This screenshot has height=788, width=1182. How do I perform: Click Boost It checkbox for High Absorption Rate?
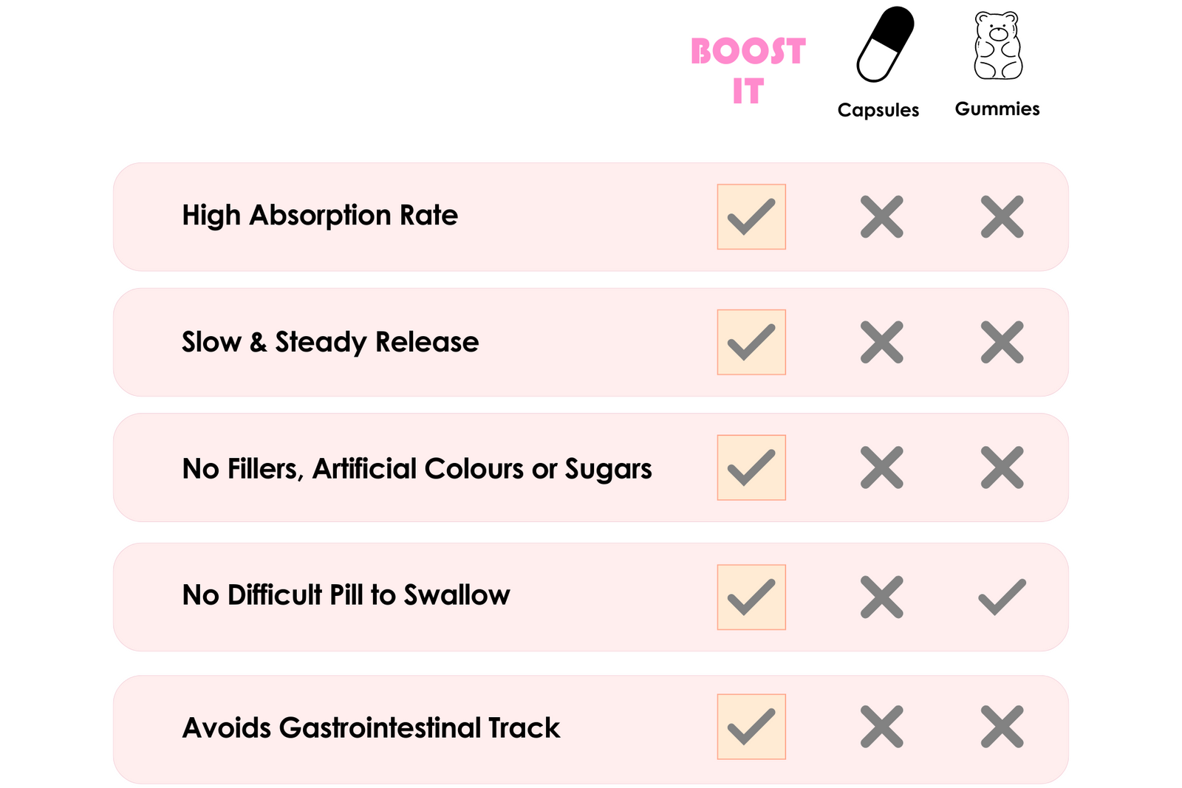(751, 217)
